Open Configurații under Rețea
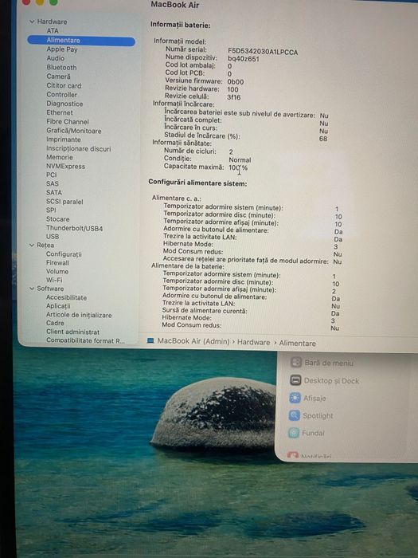This screenshot has height=558, width=418. [64, 254]
